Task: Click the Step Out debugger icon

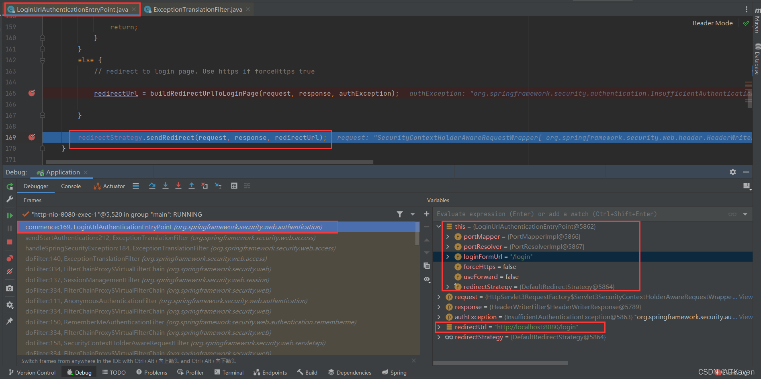Action: tap(192, 185)
